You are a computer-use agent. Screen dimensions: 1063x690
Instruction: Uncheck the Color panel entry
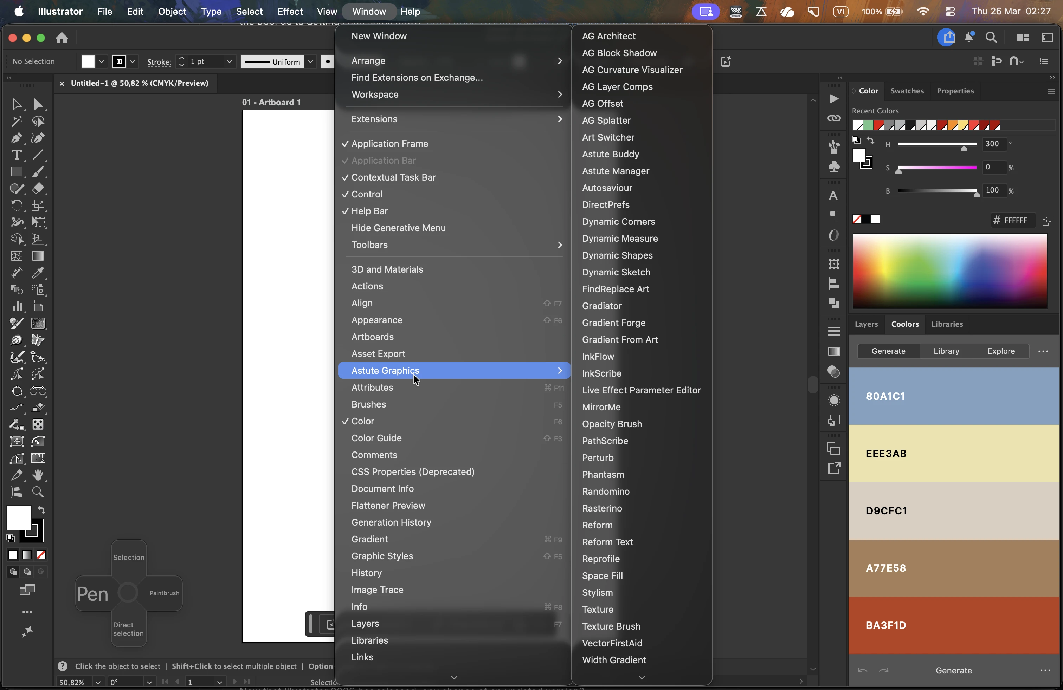point(454,421)
